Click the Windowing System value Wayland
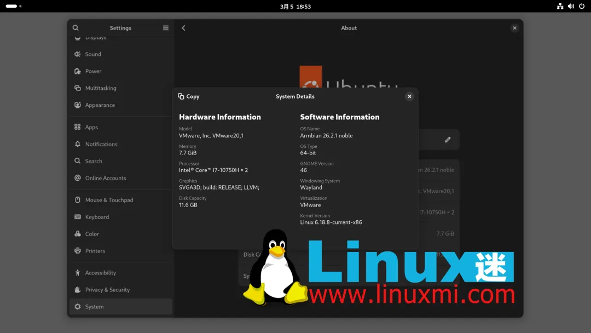The width and height of the screenshot is (591, 333). point(311,187)
